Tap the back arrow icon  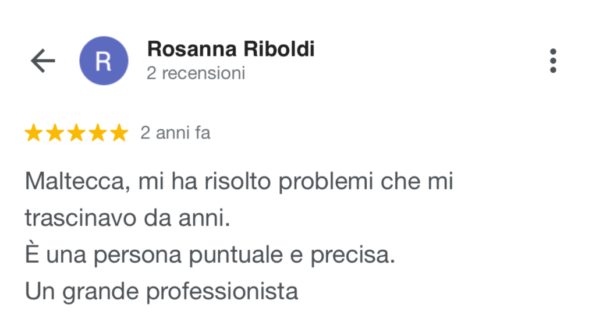[x=42, y=61]
